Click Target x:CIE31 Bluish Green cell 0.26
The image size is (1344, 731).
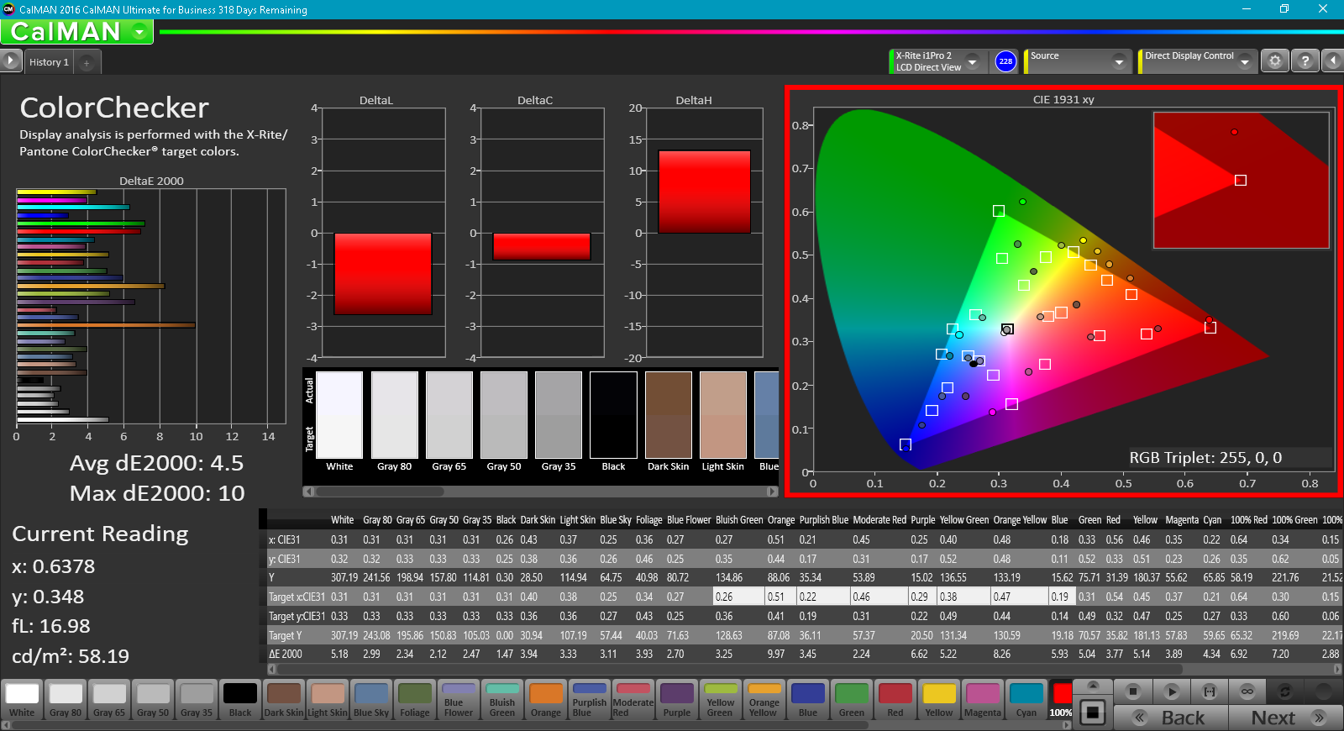point(738,597)
